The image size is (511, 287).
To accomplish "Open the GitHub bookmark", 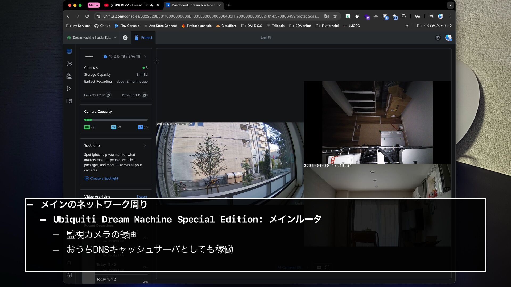I will point(102,26).
